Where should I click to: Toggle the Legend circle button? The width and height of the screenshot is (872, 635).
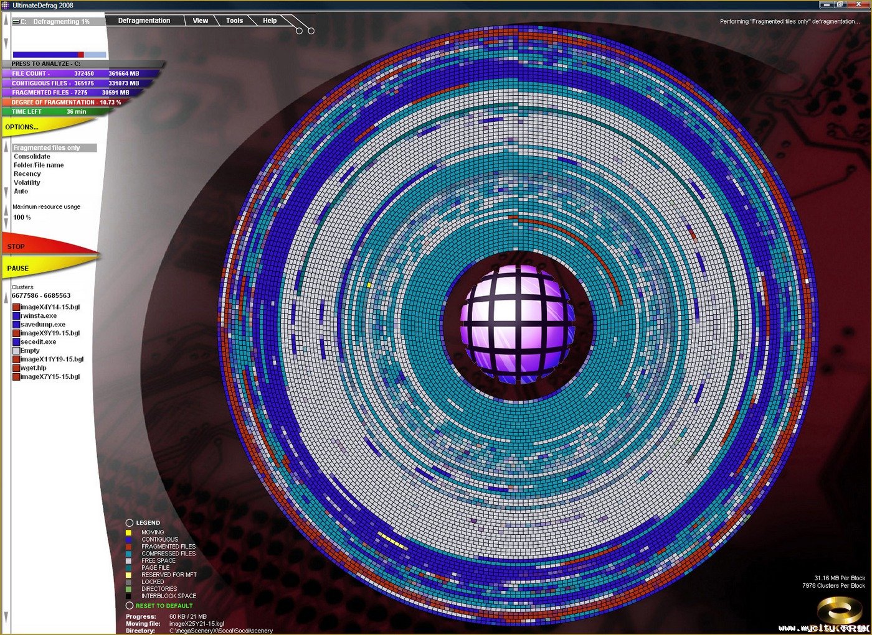click(130, 523)
